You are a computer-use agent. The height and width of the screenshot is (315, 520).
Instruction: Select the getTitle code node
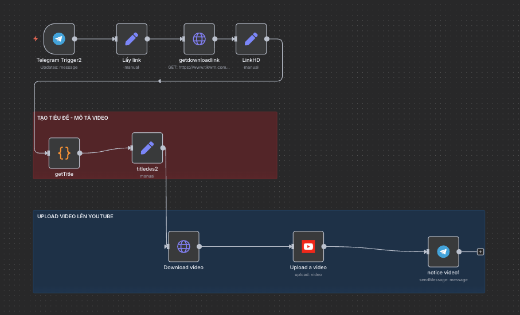tap(64, 153)
